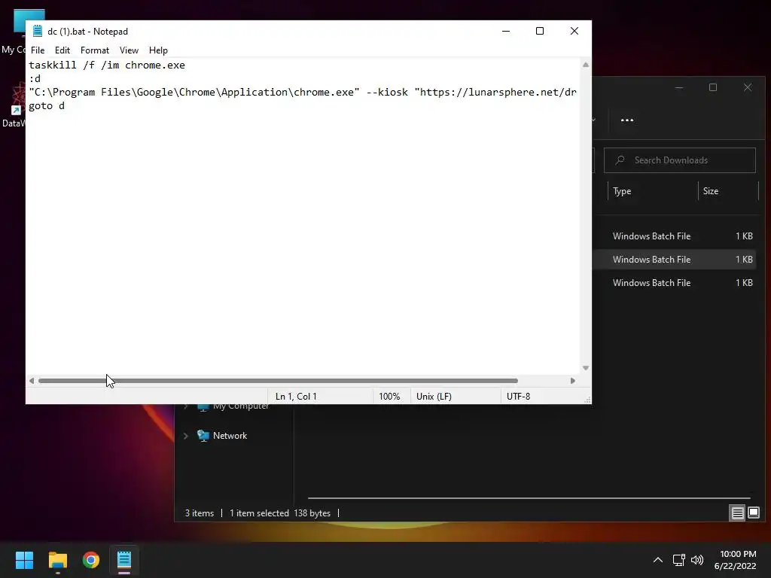Click the scroll up arrow in Notepad
The height and width of the screenshot is (578, 771).
pos(586,65)
